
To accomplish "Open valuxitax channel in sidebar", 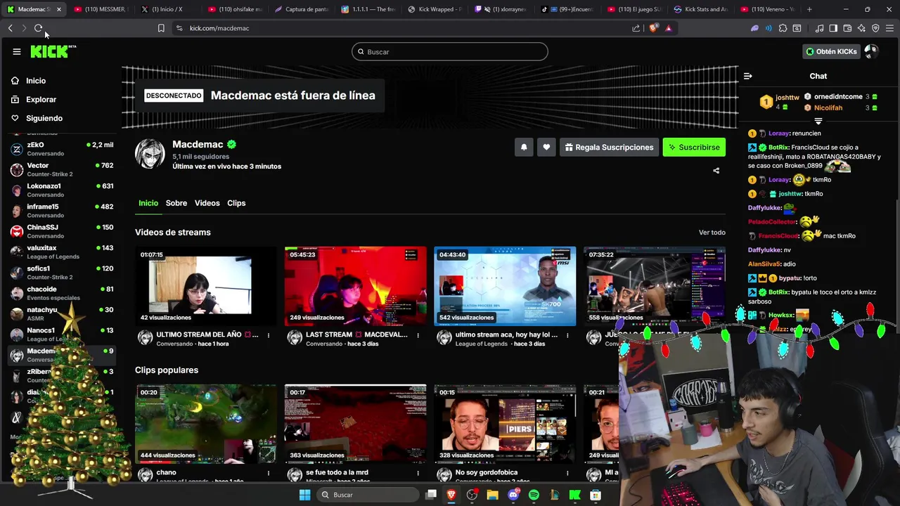I will coord(62,252).
